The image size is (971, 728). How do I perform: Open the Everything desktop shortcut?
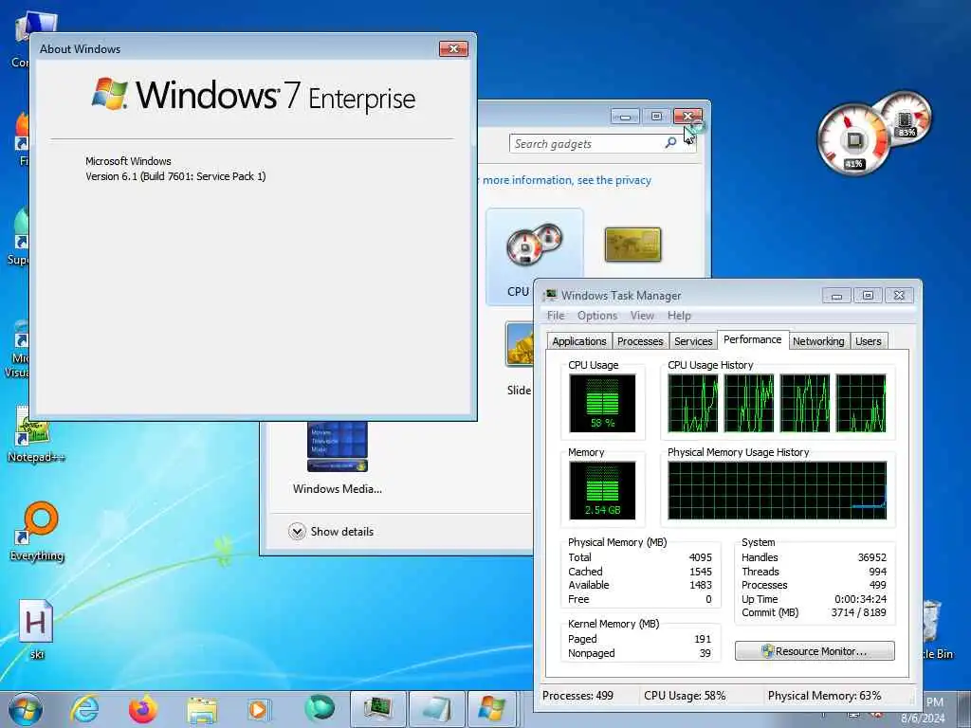click(x=38, y=532)
